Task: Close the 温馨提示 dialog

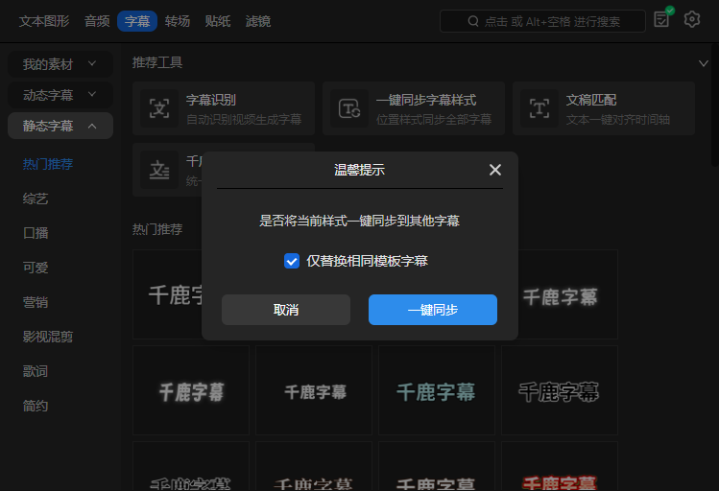Action: tap(495, 170)
